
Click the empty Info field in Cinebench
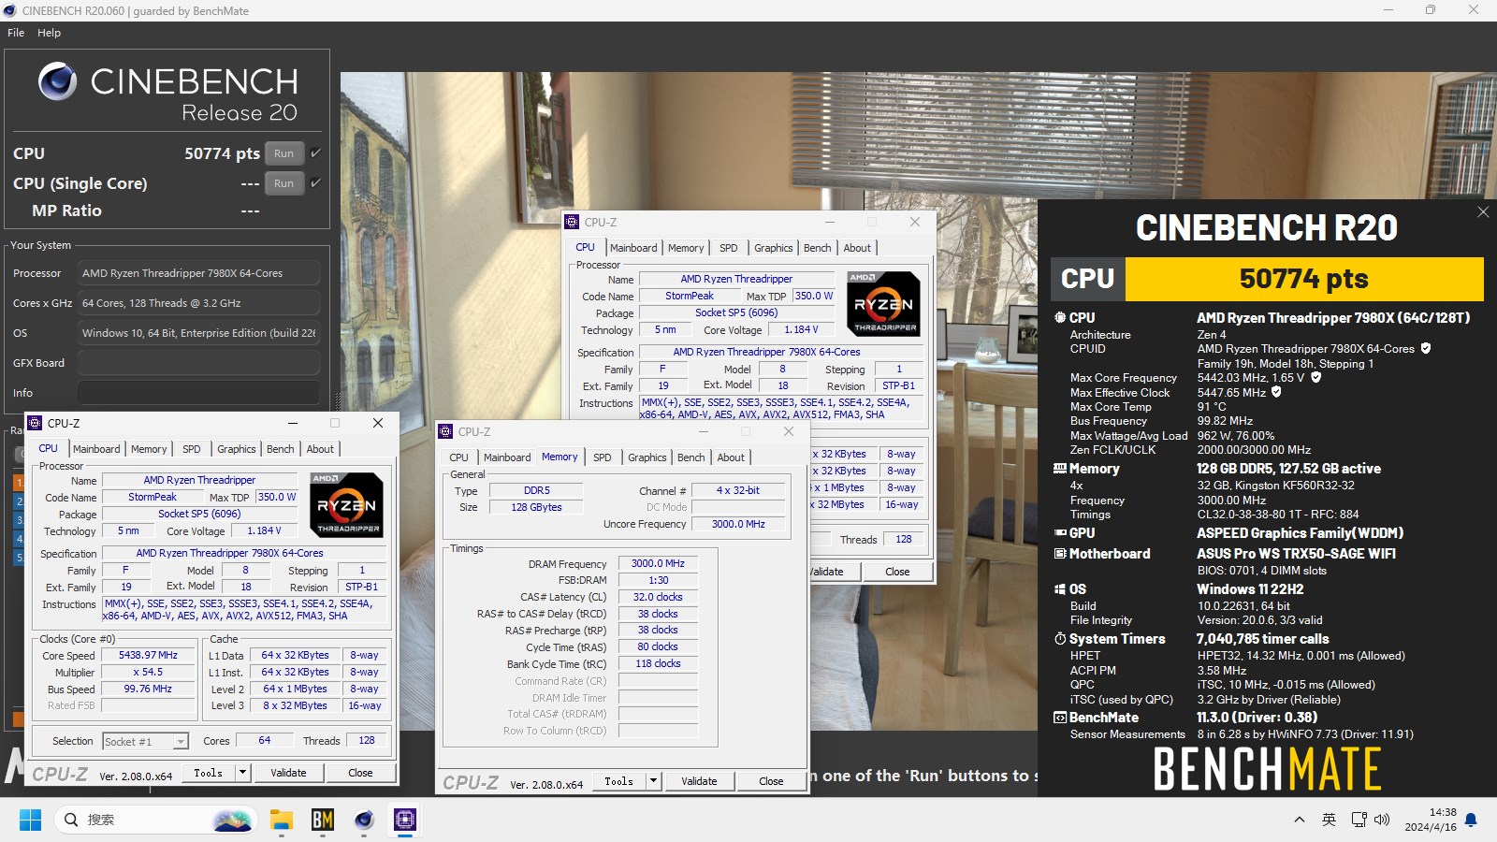coord(198,393)
